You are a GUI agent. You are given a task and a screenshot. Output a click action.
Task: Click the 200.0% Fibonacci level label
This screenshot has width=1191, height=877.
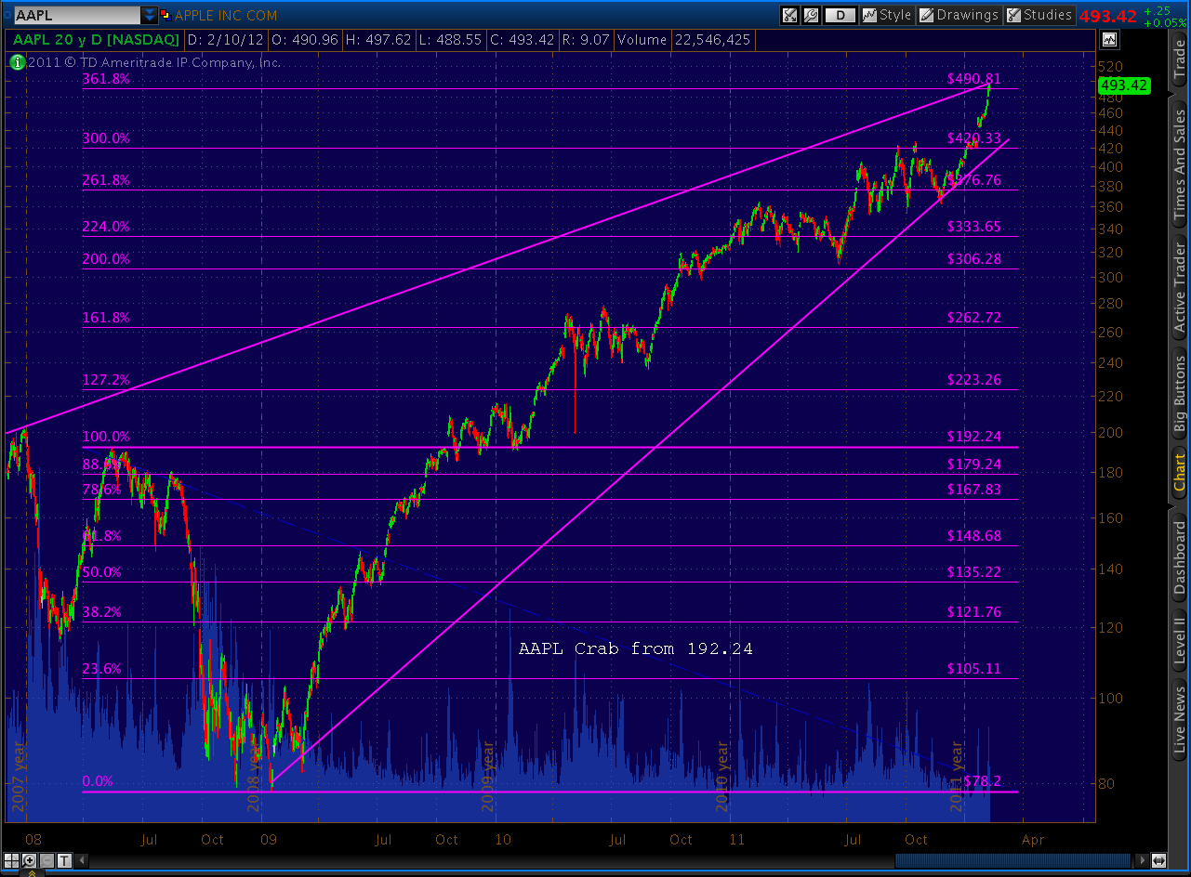(x=106, y=259)
